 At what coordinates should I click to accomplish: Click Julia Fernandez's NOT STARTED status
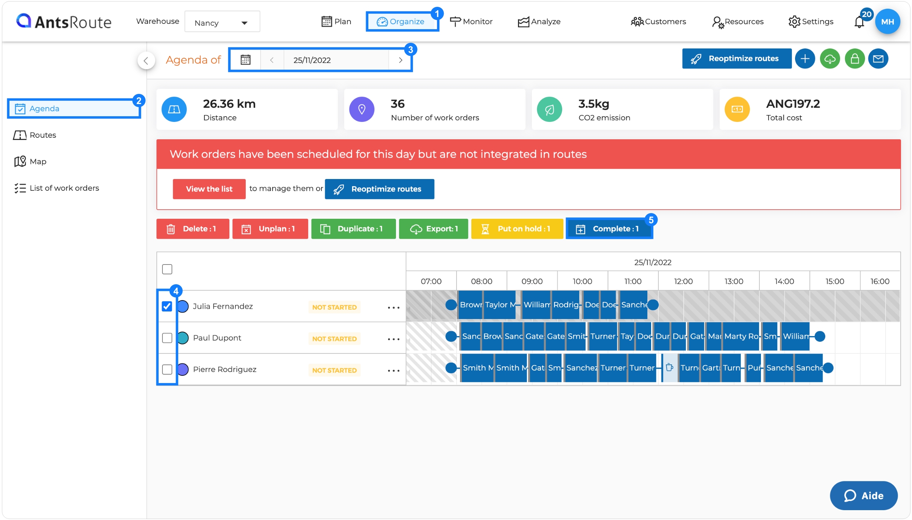pyautogui.click(x=334, y=307)
